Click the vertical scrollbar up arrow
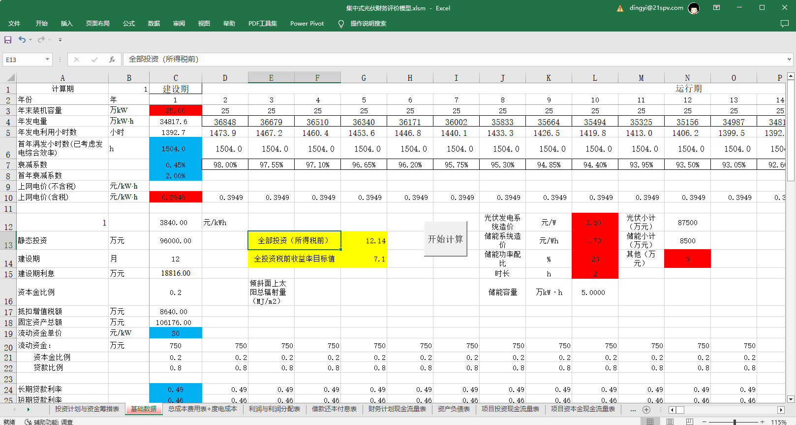The width and height of the screenshot is (796, 425). [x=791, y=76]
